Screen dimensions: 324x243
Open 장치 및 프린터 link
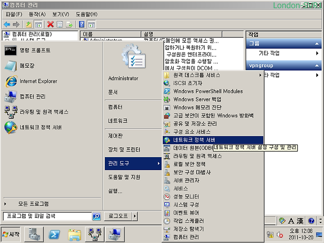[133, 149]
